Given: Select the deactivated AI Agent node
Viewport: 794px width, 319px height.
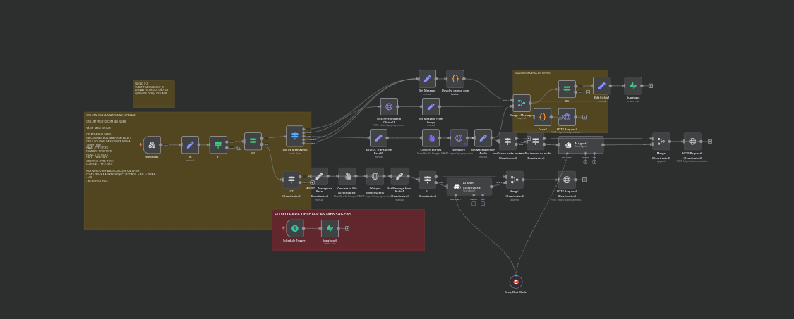Looking at the screenshot, I should 469,187.
